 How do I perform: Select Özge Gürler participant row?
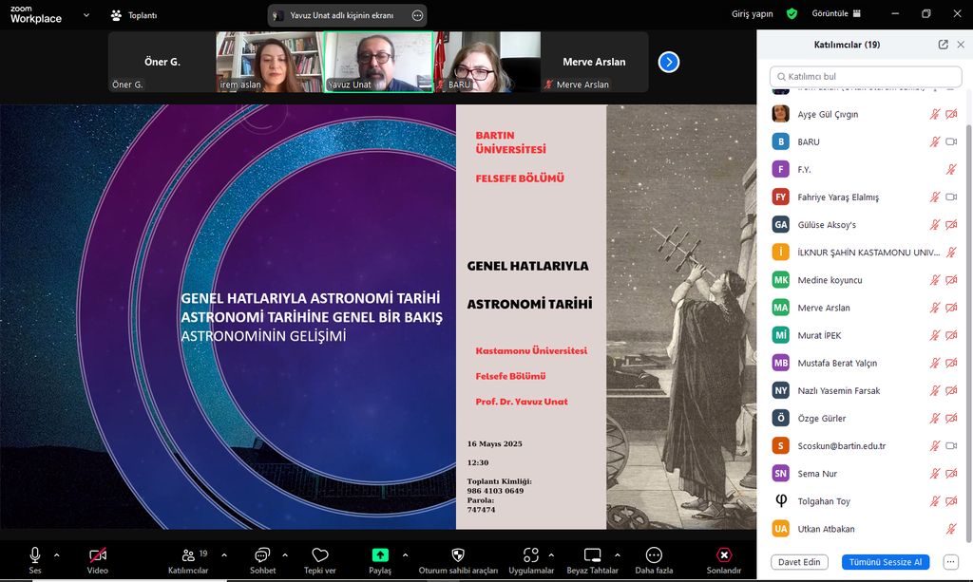[865, 419]
